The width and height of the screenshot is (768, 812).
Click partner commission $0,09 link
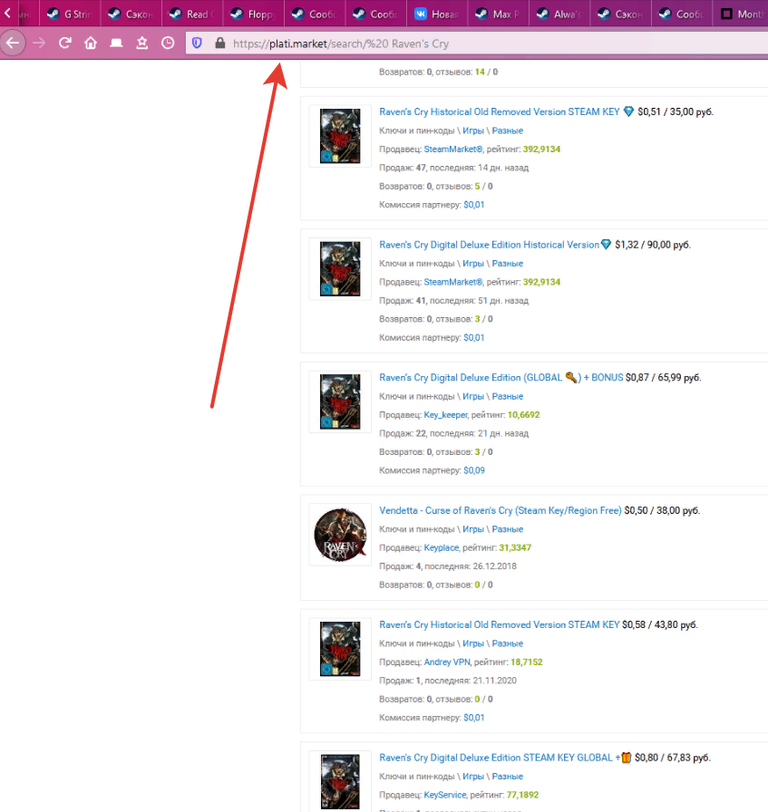tap(474, 470)
